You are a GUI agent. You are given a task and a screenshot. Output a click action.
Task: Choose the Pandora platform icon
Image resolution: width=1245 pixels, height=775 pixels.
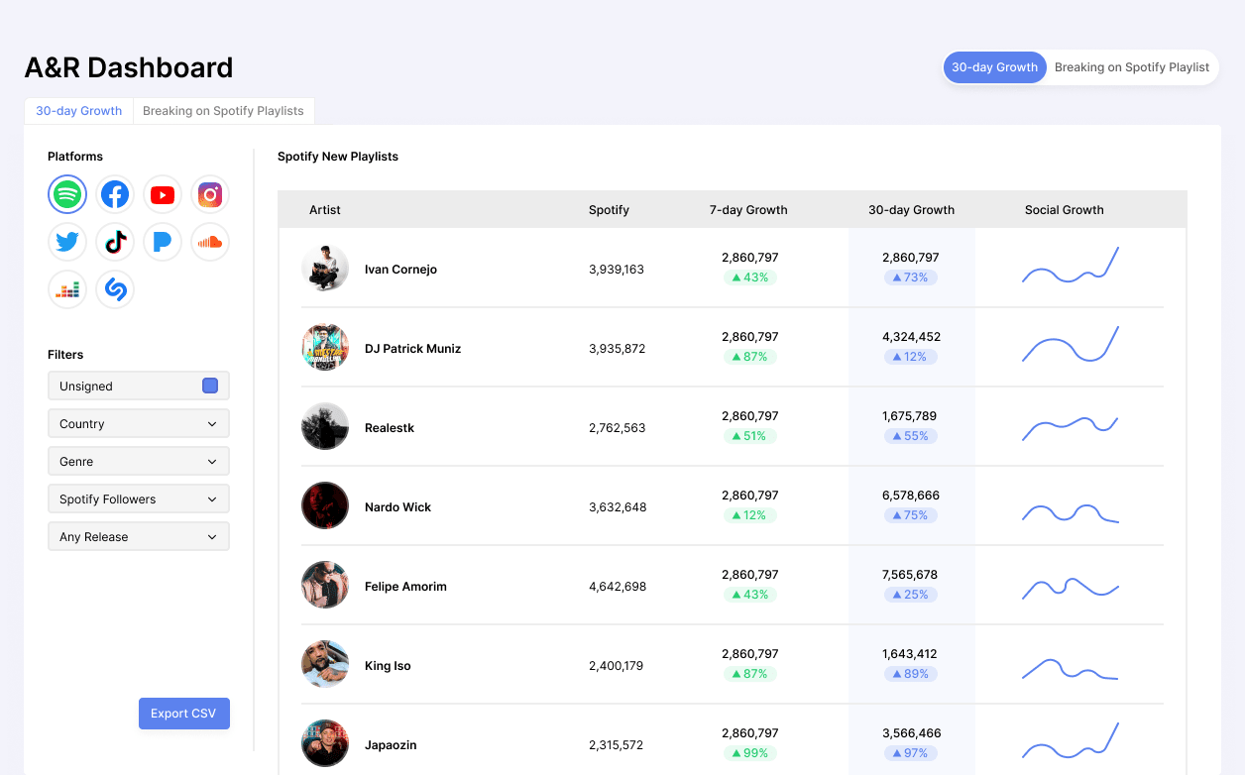(x=163, y=242)
